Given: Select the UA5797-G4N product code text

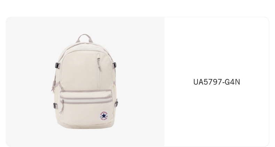Looking at the screenshot, I should point(217,82).
